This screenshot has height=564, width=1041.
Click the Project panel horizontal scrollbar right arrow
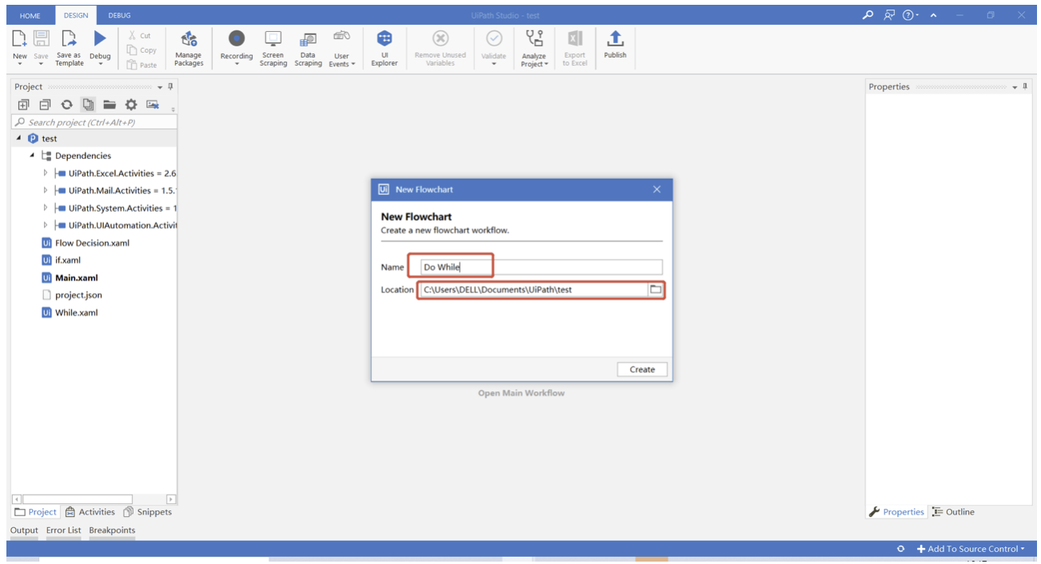171,499
